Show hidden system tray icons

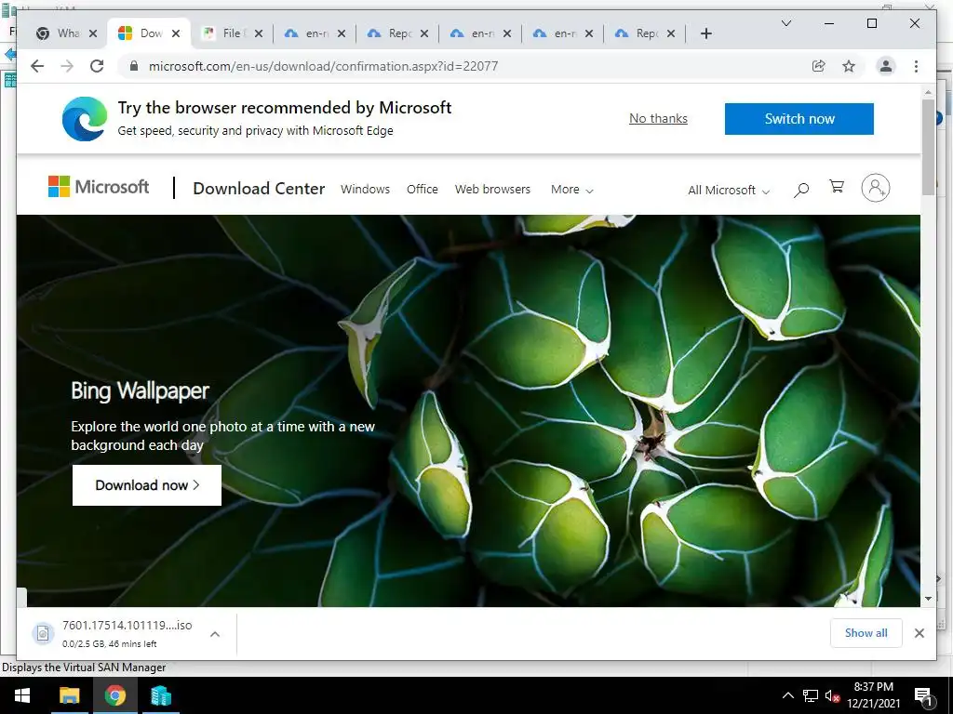(x=787, y=695)
